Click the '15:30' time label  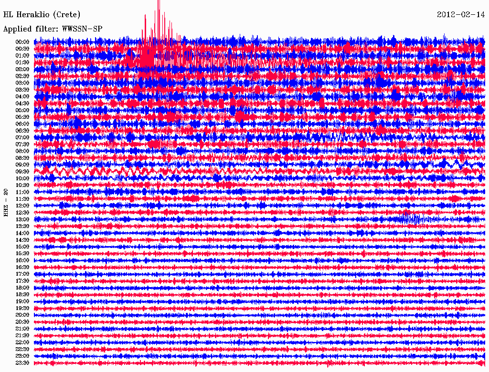click(22, 254)
